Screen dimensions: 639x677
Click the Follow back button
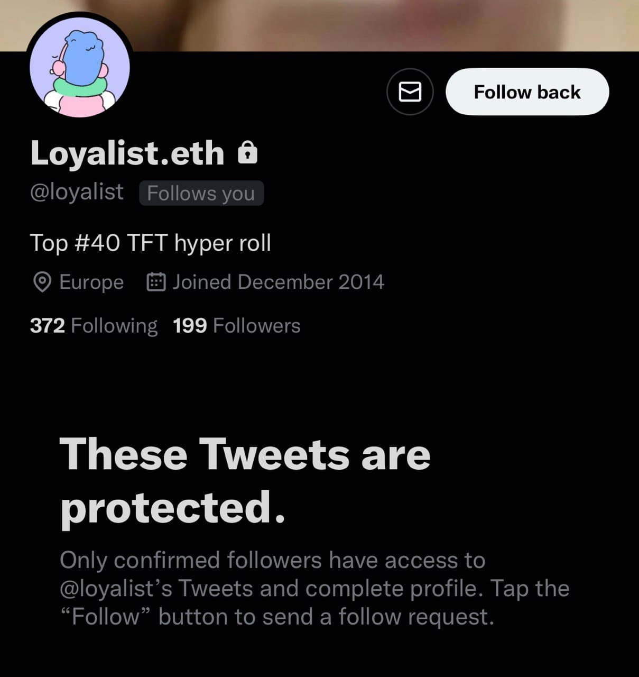point(527,92)
